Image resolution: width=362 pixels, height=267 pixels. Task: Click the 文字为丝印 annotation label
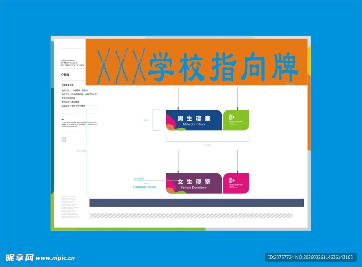click(139, 179)
